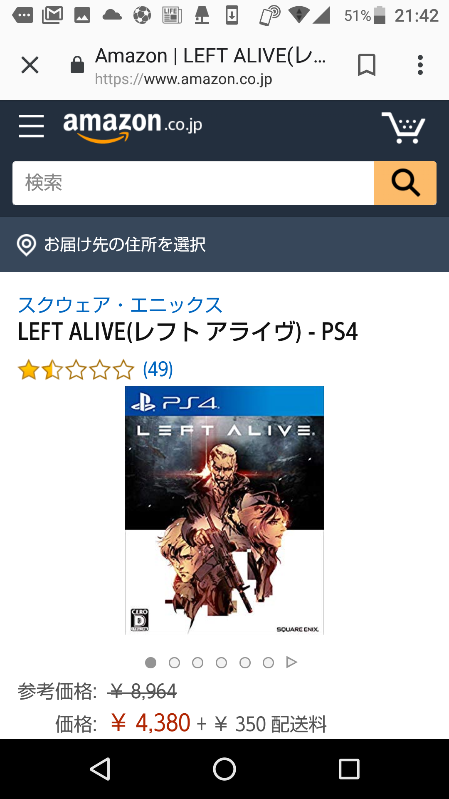The height and width of the screenshot is (799, 449).
Task: Close the browser custom tab
Action: [30, 65]
